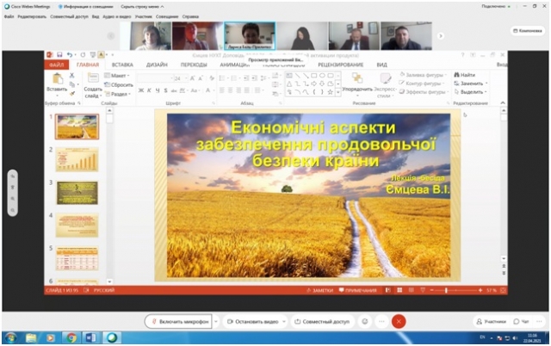Click the Paste (Вставить) clipboard icon
551x346 pixels.
tap(58, 79)
